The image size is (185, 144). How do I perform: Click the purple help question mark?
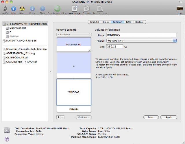[x=7, y=139]
